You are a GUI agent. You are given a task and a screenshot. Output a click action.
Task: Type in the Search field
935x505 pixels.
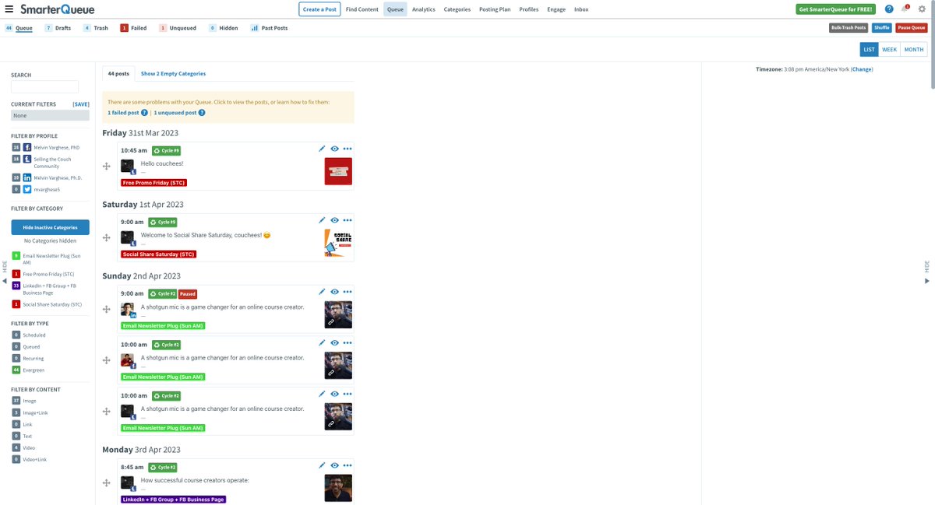[x=44, y=87]
